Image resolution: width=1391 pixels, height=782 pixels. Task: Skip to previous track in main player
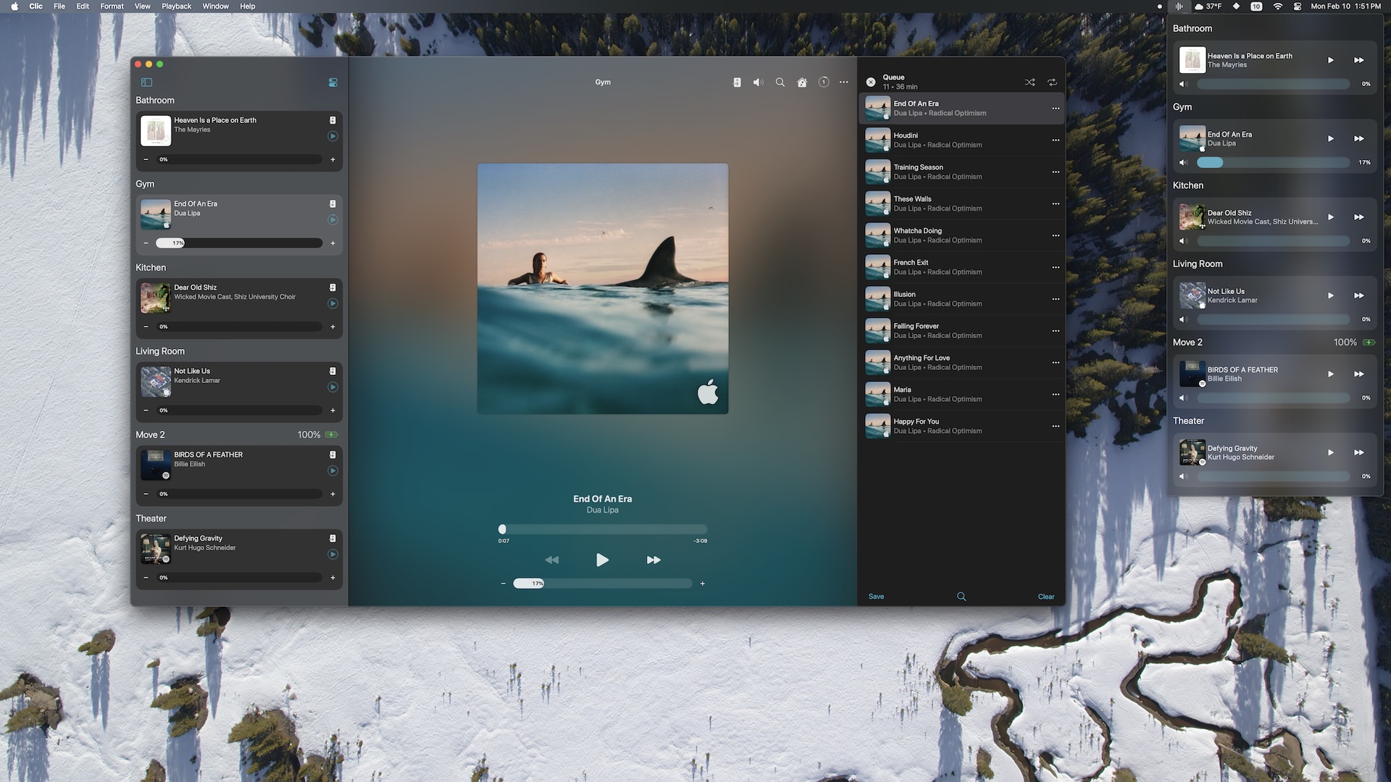pyautogui.click(x=552, y=560)
